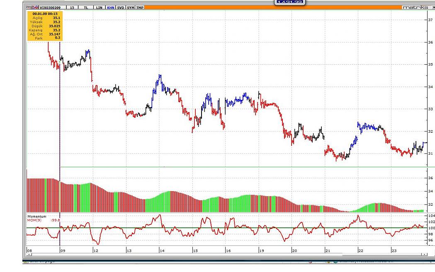Open the TMP template menu
435x272 pixels.
140,7
